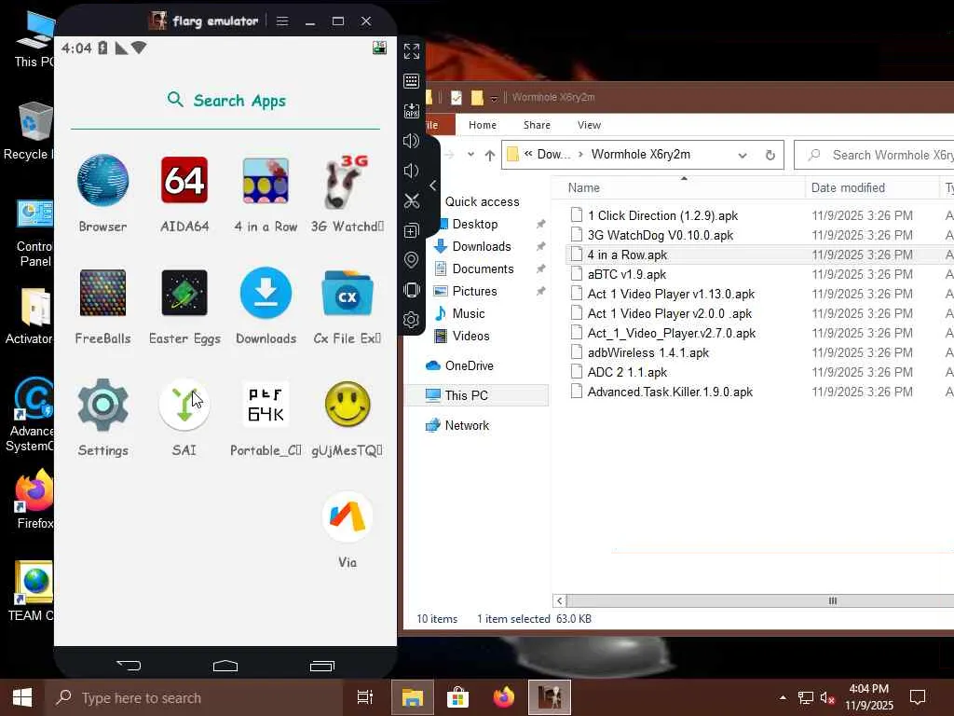The width and height of the screenshot is (954, 716).
Task: Increase emulator volume with speaker-up icon
Action: (411, 141)
